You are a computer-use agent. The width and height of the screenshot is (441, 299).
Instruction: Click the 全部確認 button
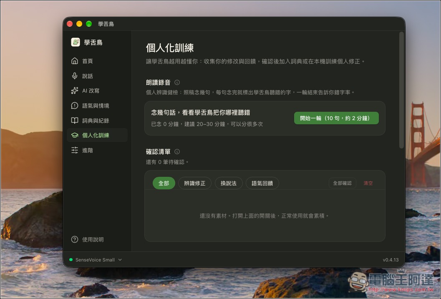342,183
